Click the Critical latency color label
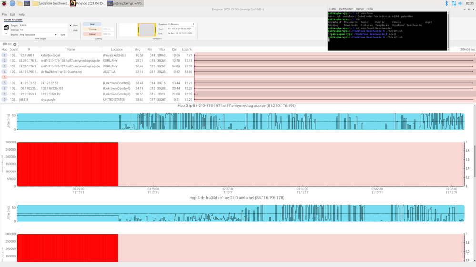476x267 pixels. pos(92,34)
